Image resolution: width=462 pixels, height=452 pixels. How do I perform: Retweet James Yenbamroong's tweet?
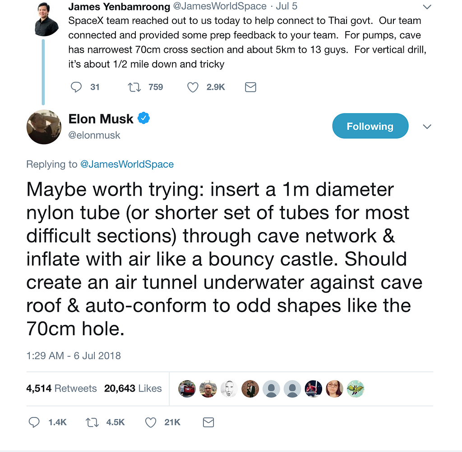(134, 87)
